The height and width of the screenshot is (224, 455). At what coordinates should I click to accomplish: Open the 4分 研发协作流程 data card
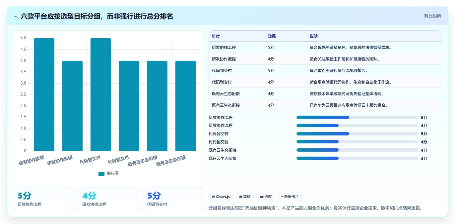pos(108,199)
